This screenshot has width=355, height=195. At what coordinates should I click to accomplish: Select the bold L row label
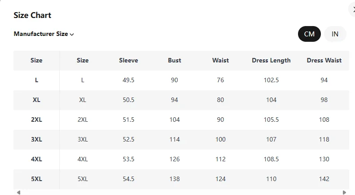(36, 80)
